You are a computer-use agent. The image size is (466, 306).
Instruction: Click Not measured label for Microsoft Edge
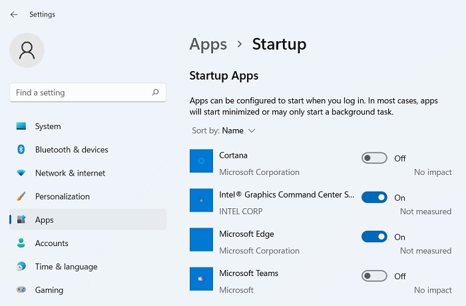(425, 251)
